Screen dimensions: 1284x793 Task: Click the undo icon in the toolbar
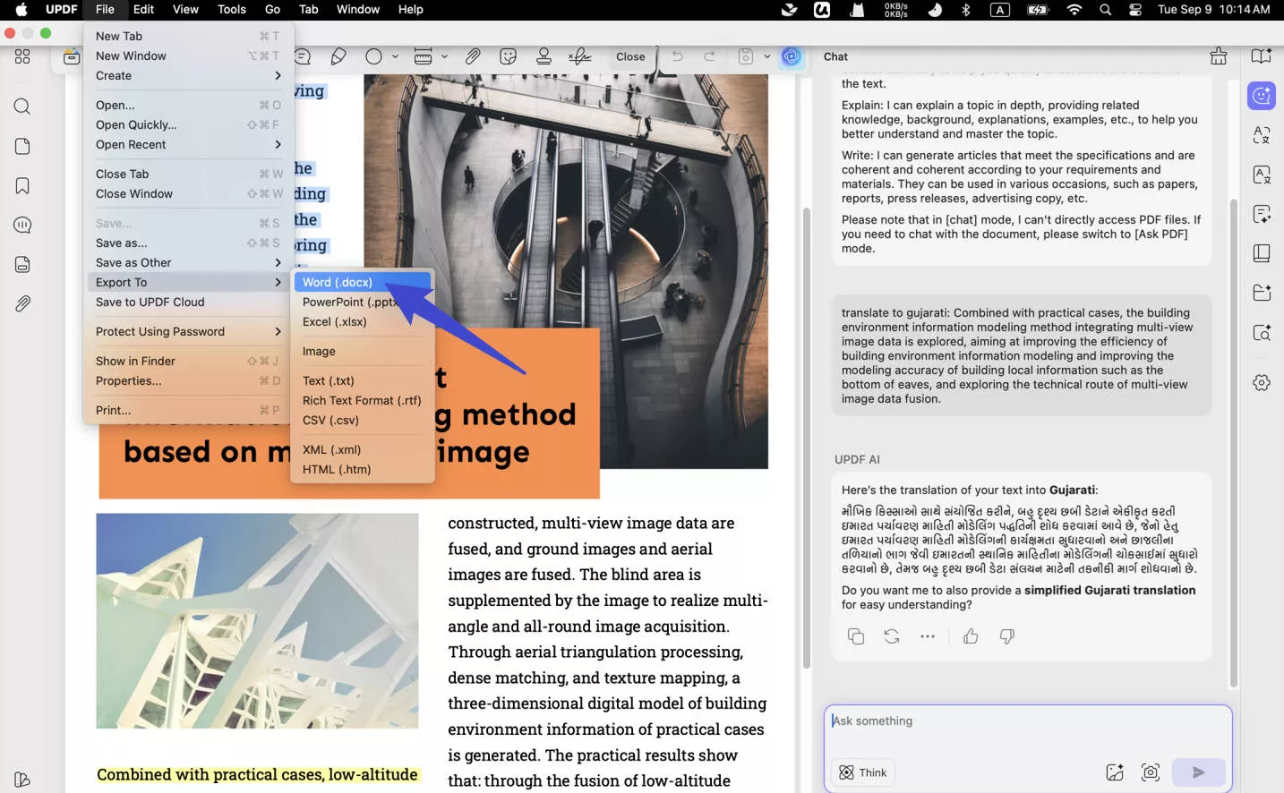click(678, 55)
